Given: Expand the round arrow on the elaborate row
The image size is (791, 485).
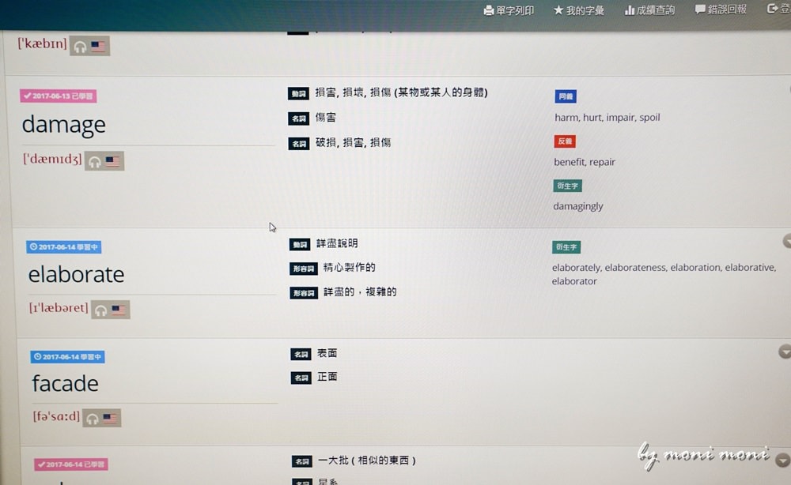Looking at the screenshot, I should (x=786, y=241).
